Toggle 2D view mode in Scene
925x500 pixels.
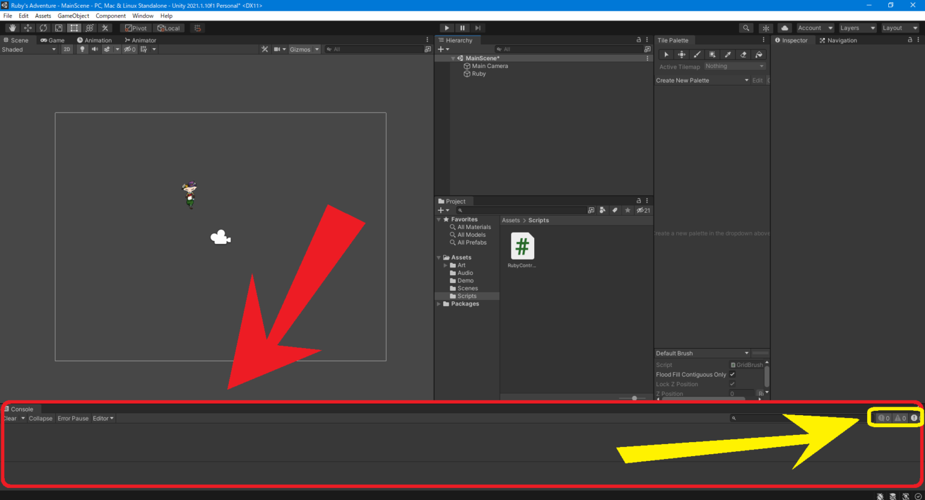67,49
